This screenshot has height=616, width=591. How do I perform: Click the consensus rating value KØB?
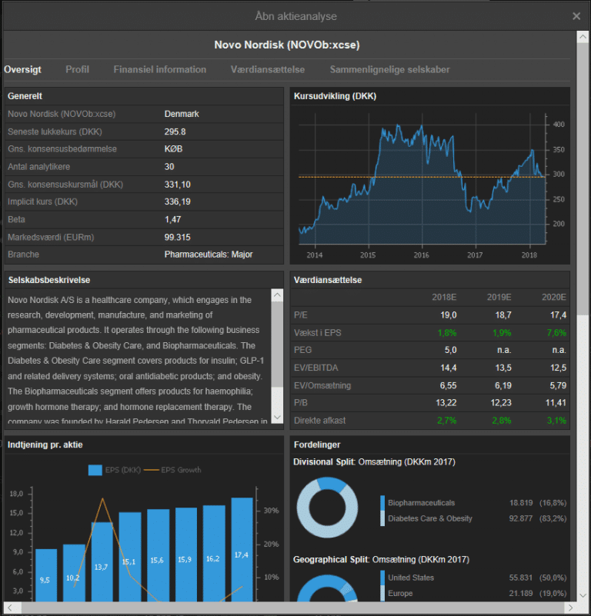(173, 149)
